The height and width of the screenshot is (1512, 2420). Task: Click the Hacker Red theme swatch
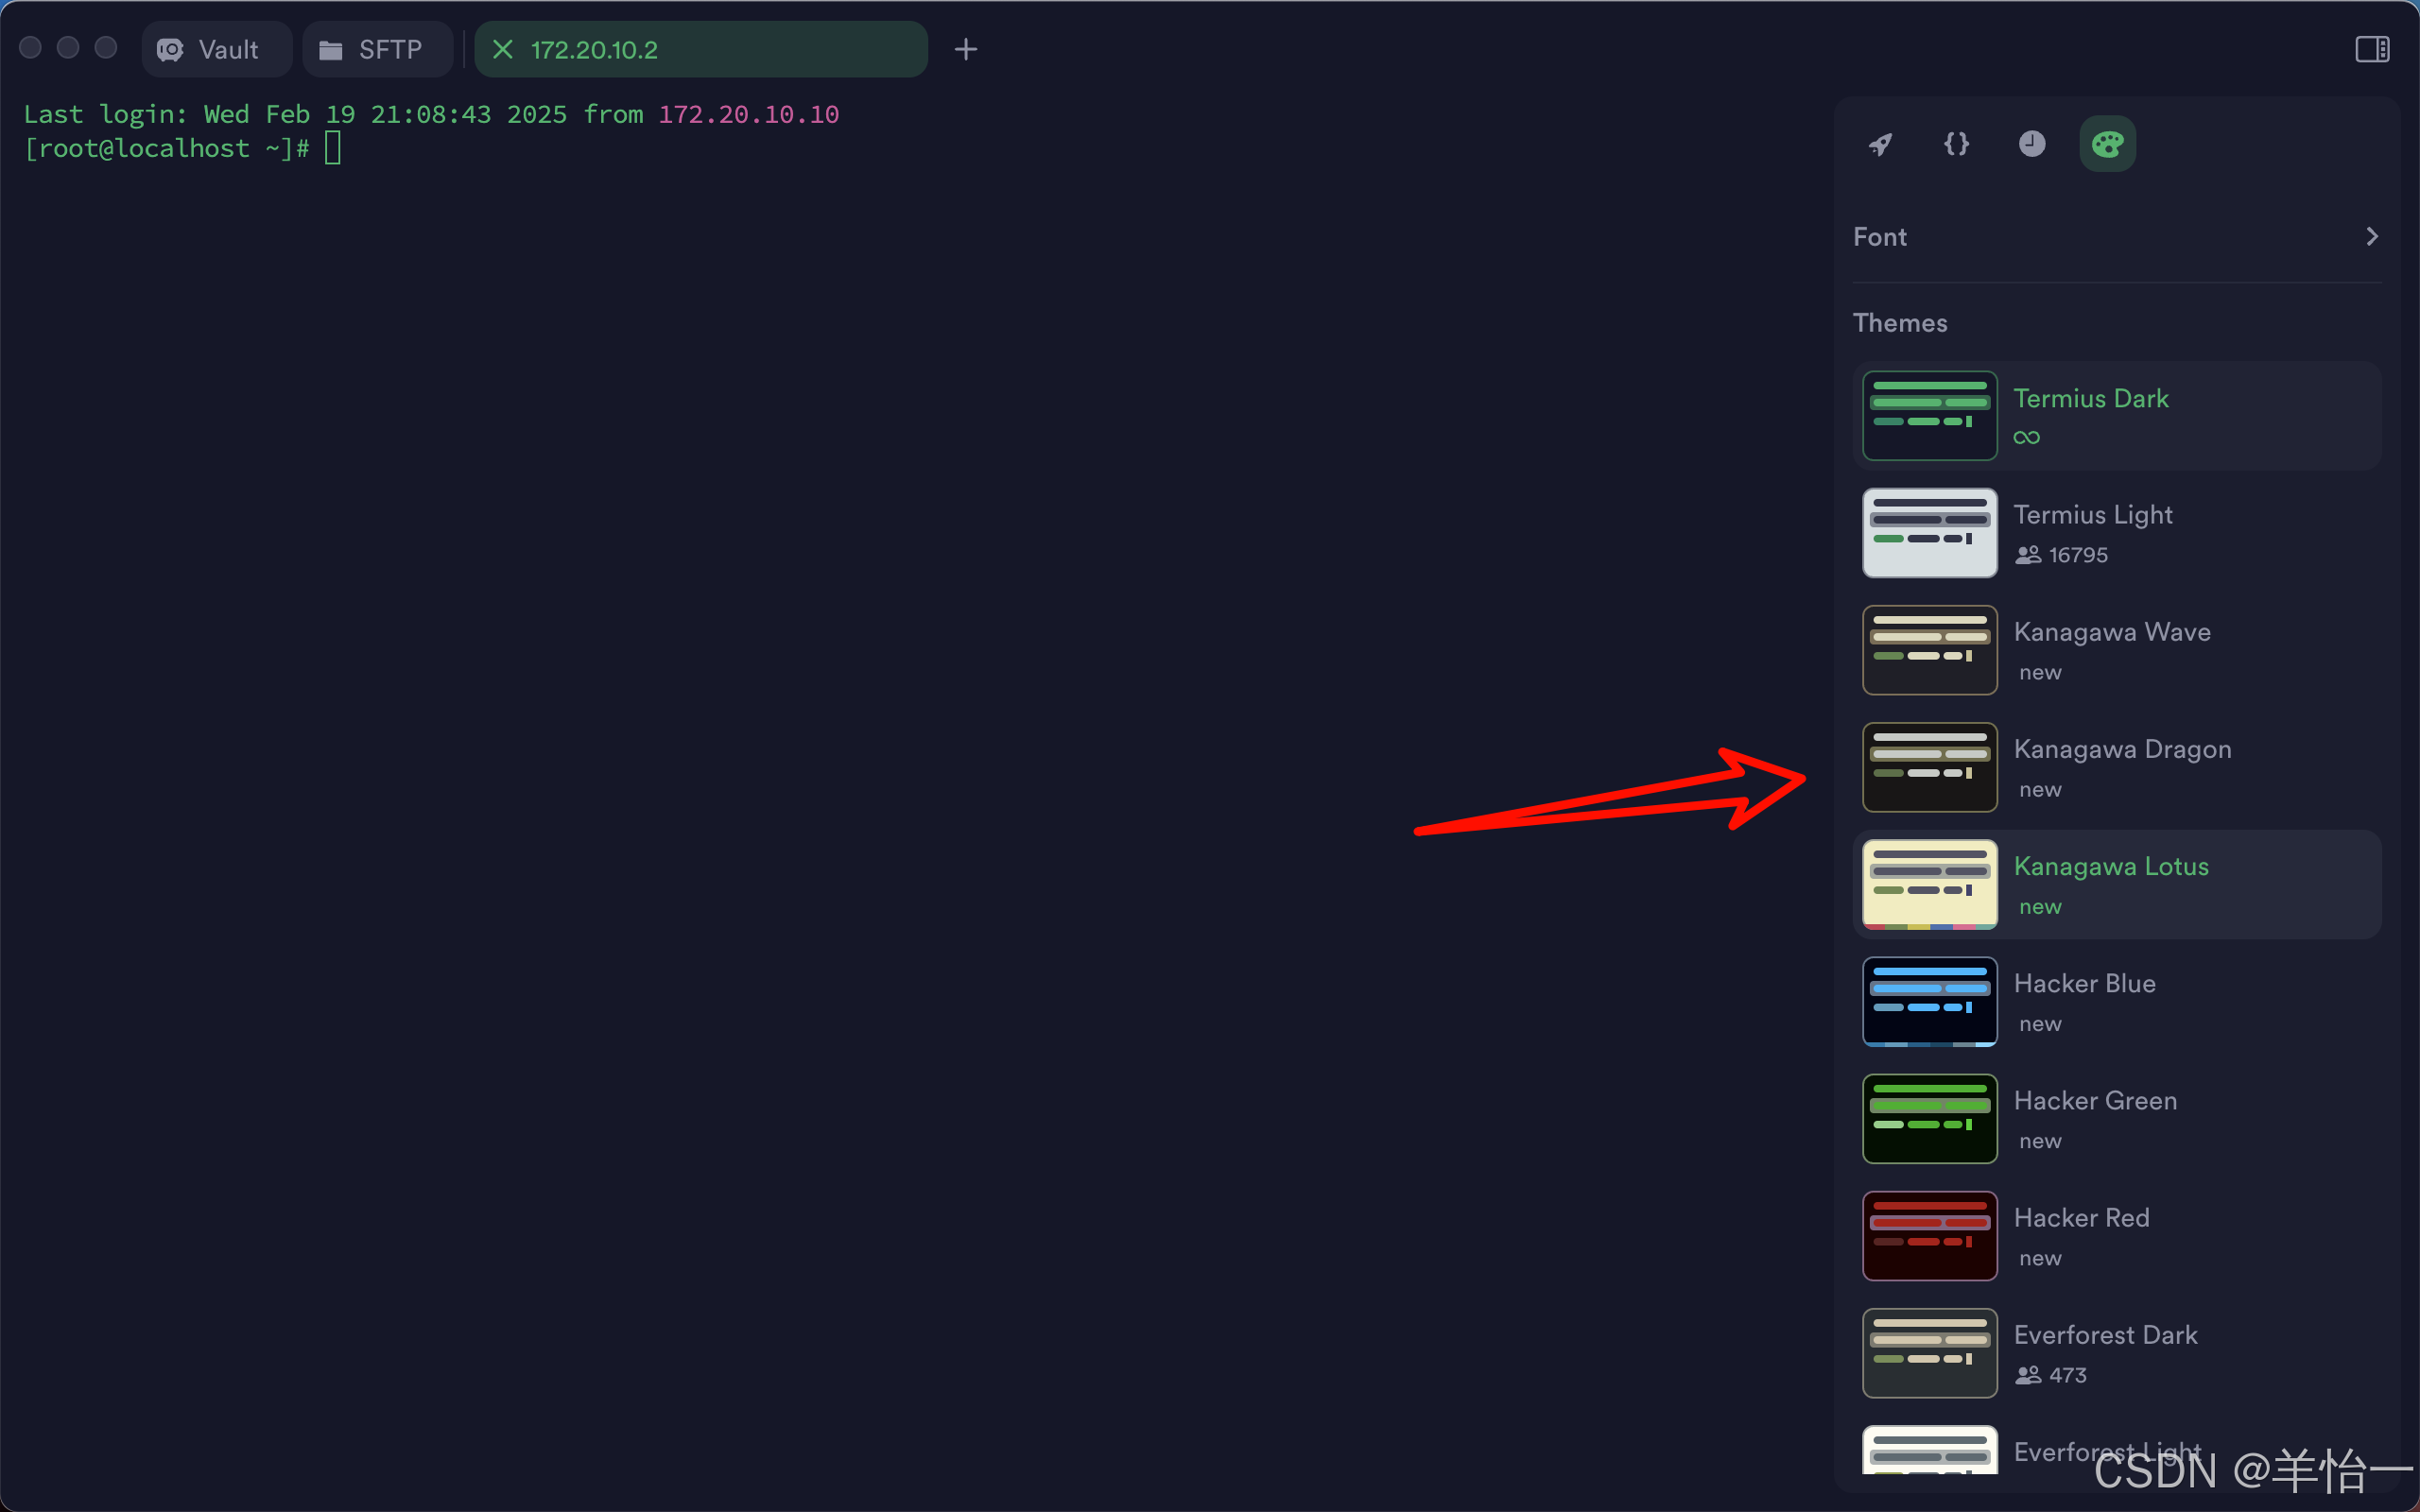point(1929,1235)
